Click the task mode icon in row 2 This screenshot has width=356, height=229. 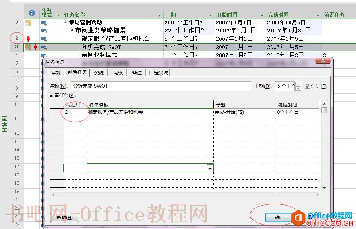point(44,39)
